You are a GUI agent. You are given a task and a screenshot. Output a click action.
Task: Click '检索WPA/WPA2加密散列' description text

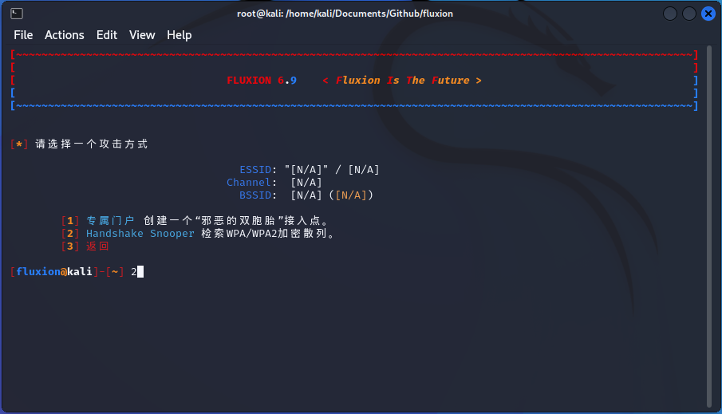[x=268, y=234]
